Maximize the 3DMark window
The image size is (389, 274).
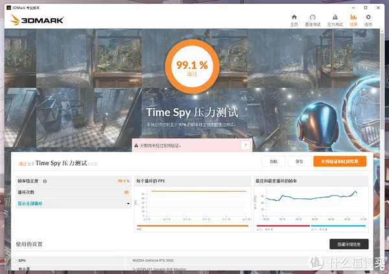tap(366, 8)
